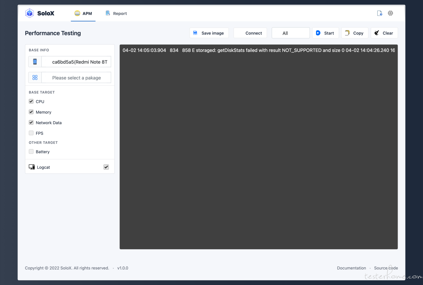
Task: Click the SoloX cube logo icon
Action: pos(29,13)
